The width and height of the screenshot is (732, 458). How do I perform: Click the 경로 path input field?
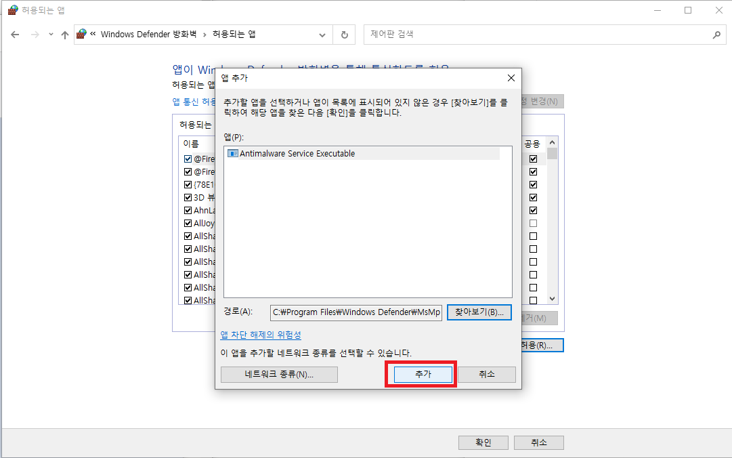pos(356,312)
